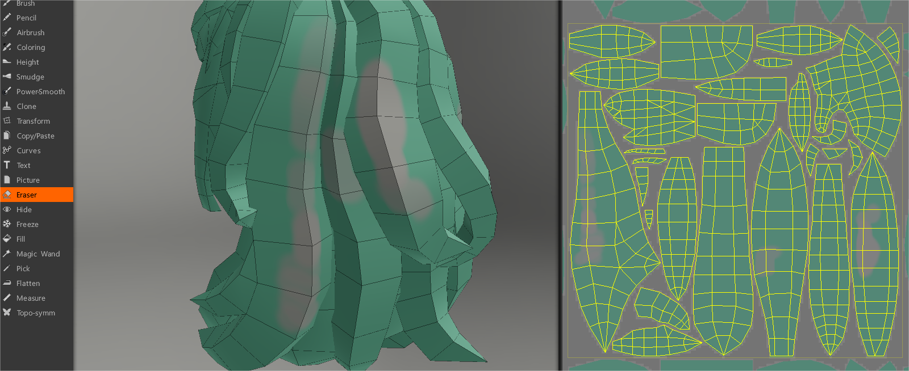Viewport: 909px width, 371px height.
Task: Activate the Transform tool
Action: [x=33, y=121]
